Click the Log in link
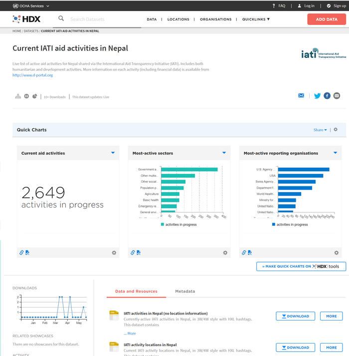Image resolution: width=349 pixels, height=356 pixels. click(309, 6)
